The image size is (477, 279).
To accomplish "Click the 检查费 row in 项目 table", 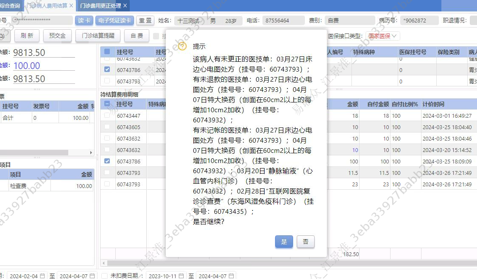I will pyautogui.click(x=47, y=186).
